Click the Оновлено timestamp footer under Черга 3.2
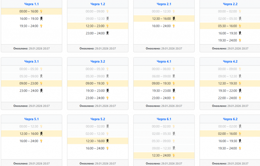 click(x=98, y=106)
